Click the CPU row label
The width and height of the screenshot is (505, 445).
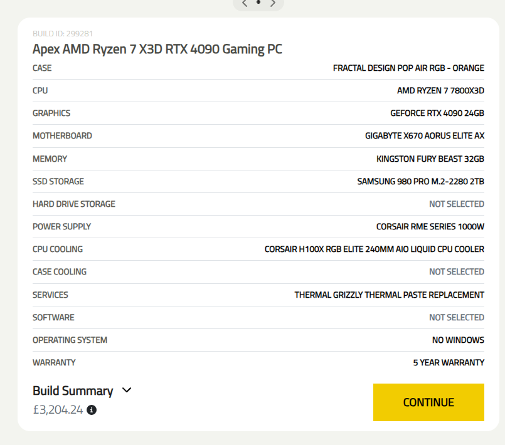40,90
